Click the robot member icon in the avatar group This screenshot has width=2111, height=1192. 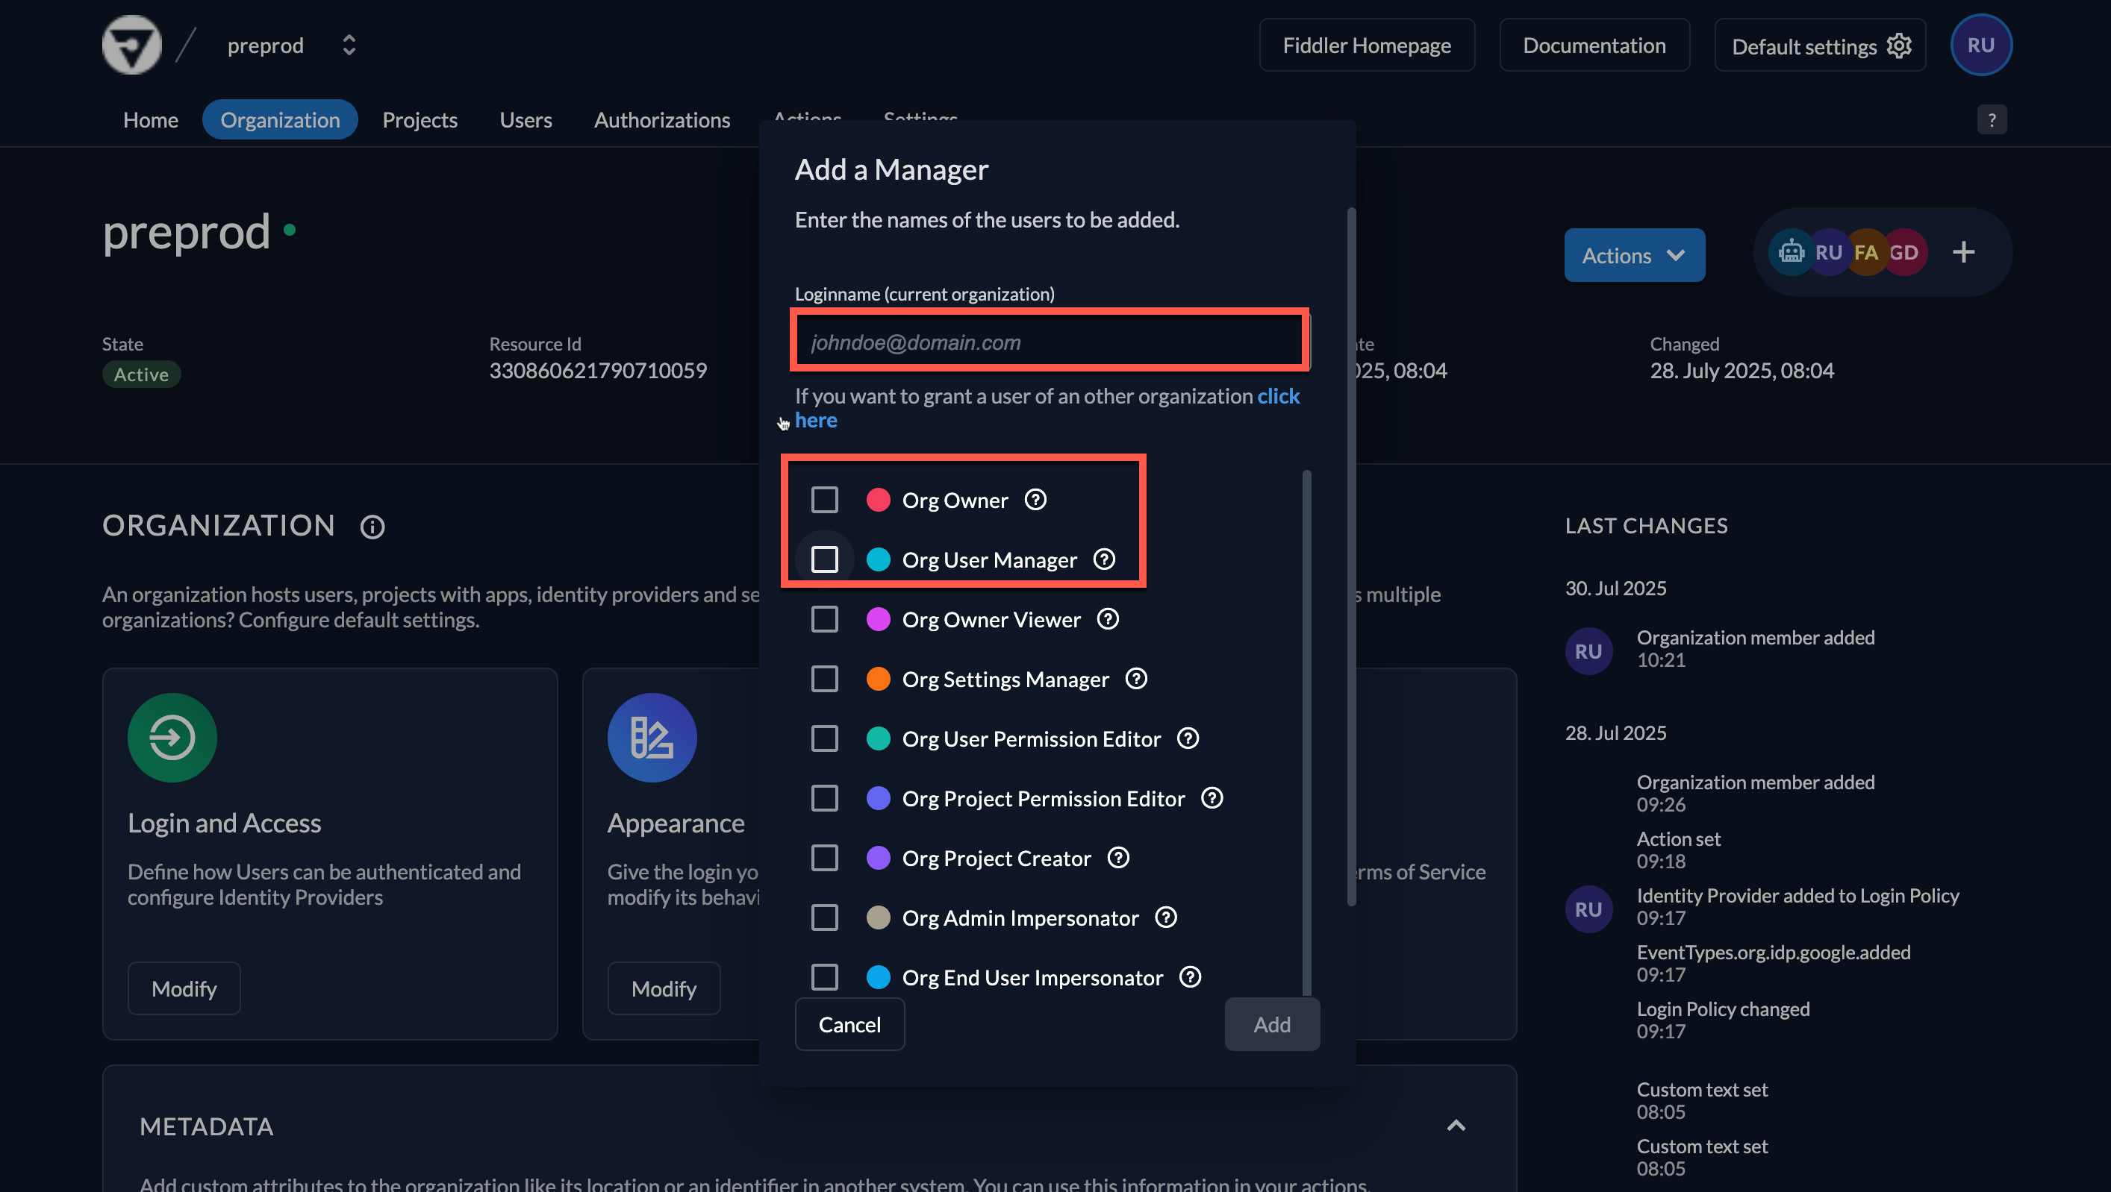point(1792,252)
